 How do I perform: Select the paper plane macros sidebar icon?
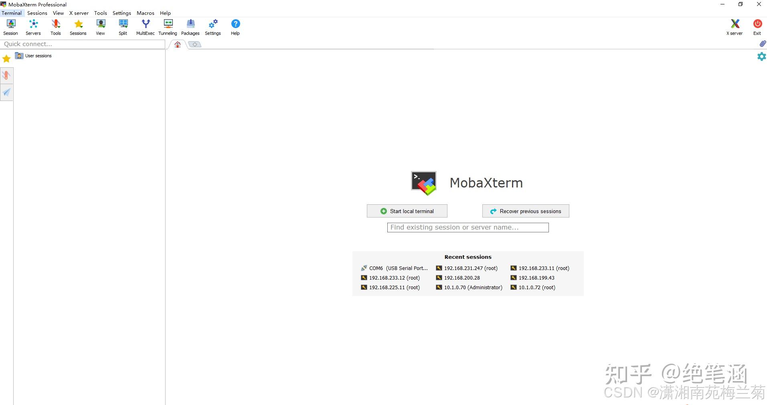pos(6,93)
